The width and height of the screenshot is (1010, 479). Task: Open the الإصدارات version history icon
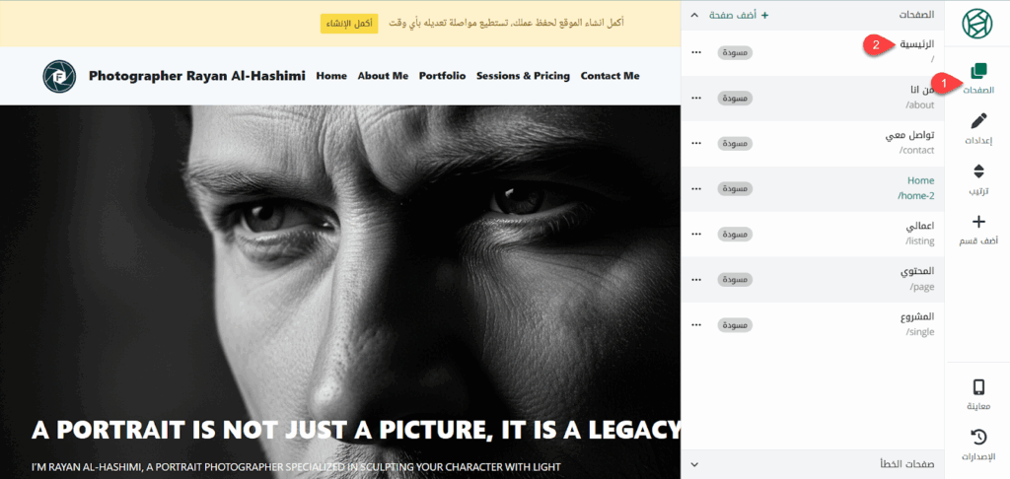(x=978, y=438)
